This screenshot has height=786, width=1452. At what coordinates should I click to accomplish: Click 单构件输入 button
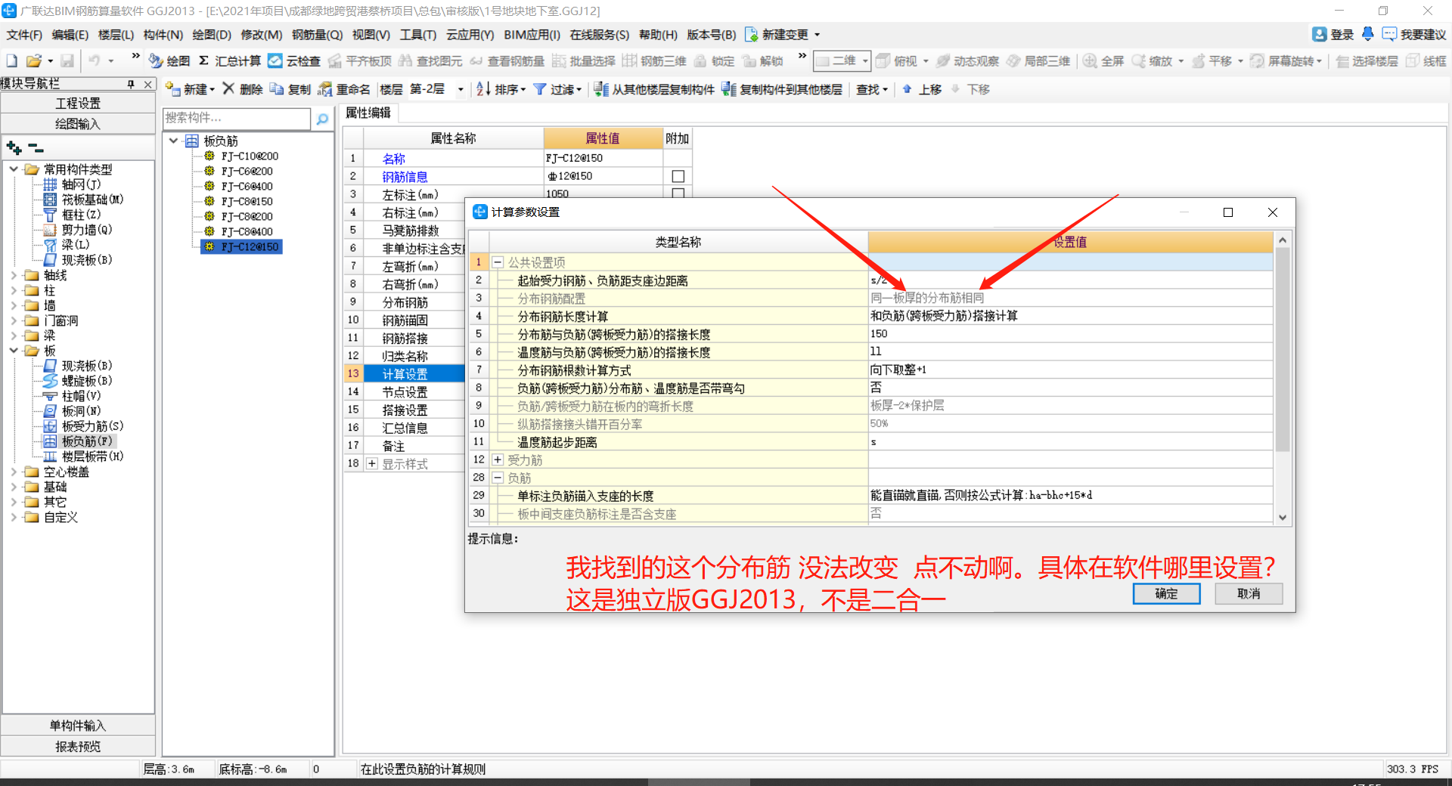(x=78, y=726)
